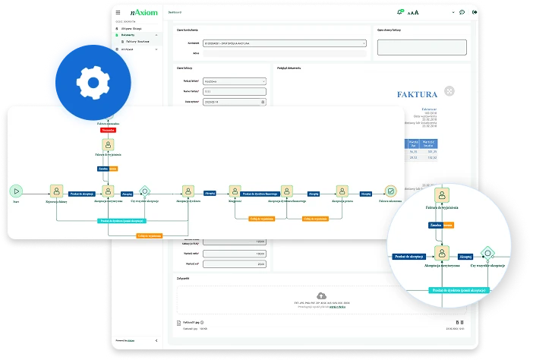Click the chat bubble icon in the header

(x=462, y=12)
